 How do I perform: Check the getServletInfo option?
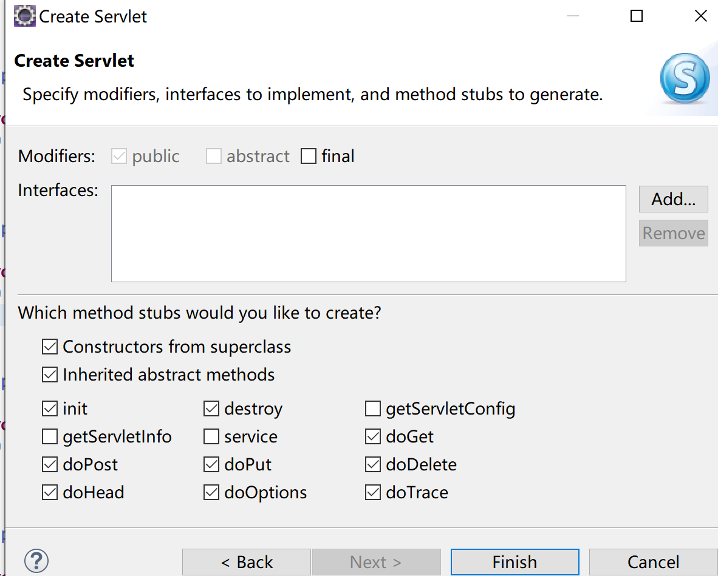pos(50,437)
